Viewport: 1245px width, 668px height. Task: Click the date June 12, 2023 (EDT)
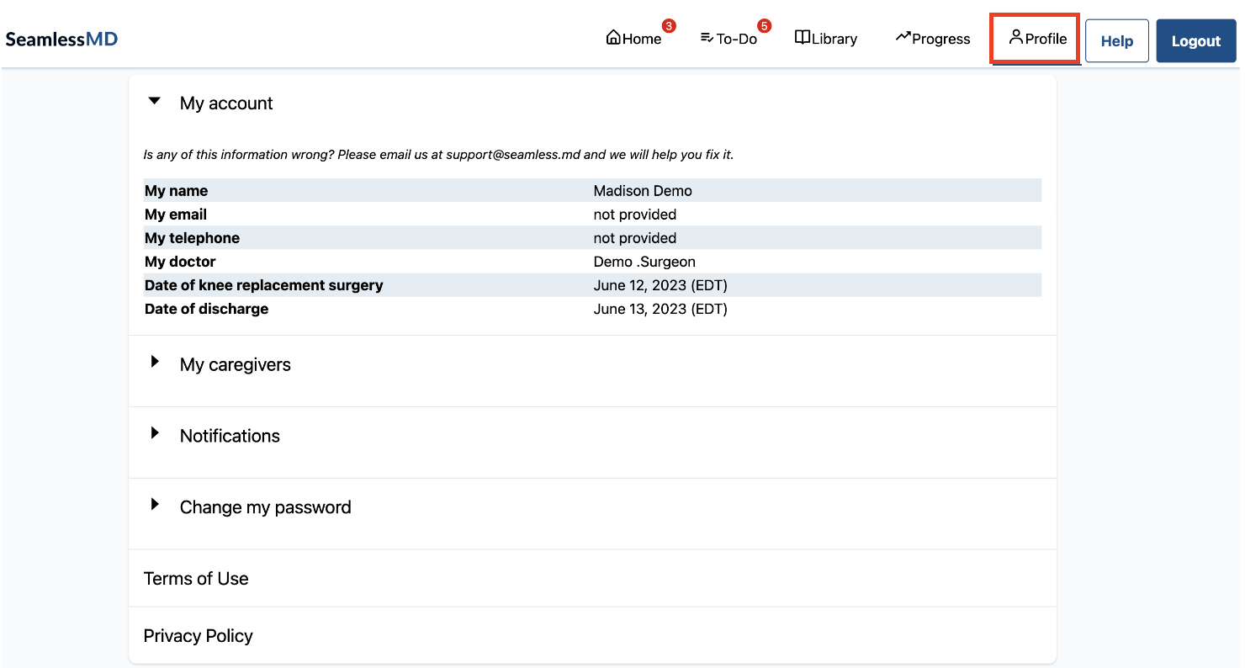tap(660, 285)
